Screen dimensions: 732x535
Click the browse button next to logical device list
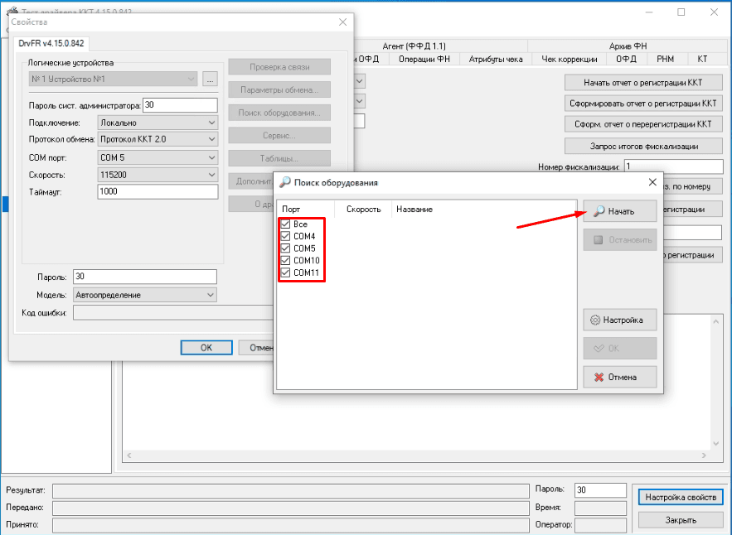click(x=210, y=80)
